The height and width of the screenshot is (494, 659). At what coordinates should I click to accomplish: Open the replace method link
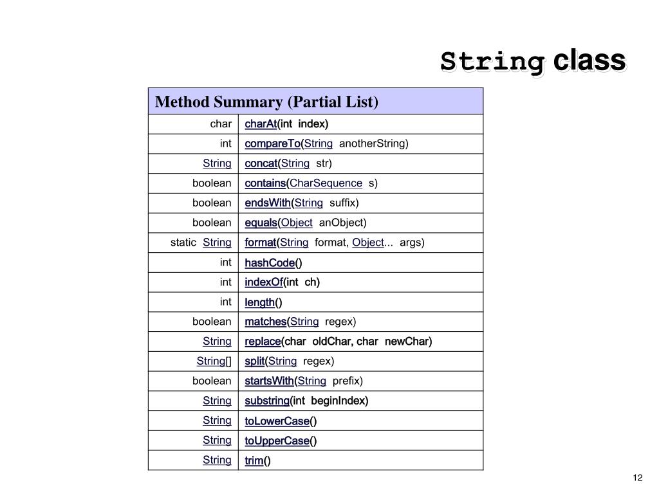point(263,342)
